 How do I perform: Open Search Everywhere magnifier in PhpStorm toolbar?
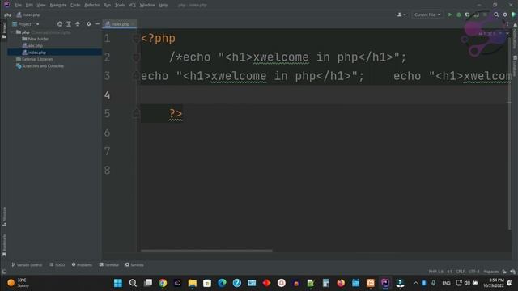(496, 15)
